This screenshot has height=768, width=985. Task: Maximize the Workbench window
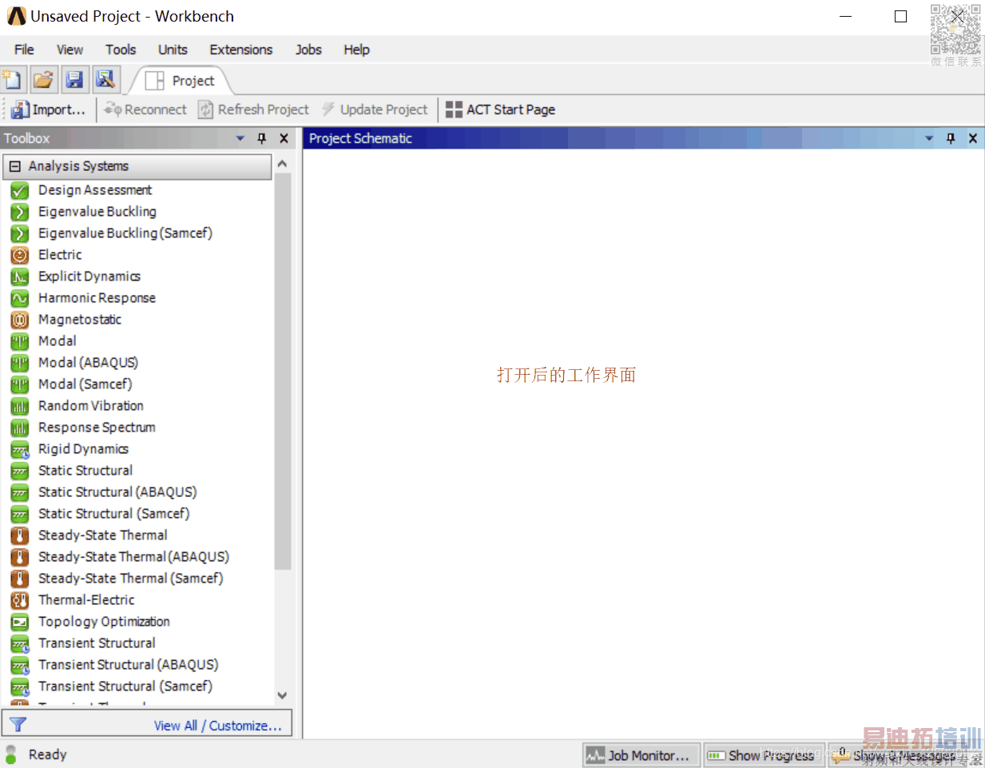click(900, 16)
